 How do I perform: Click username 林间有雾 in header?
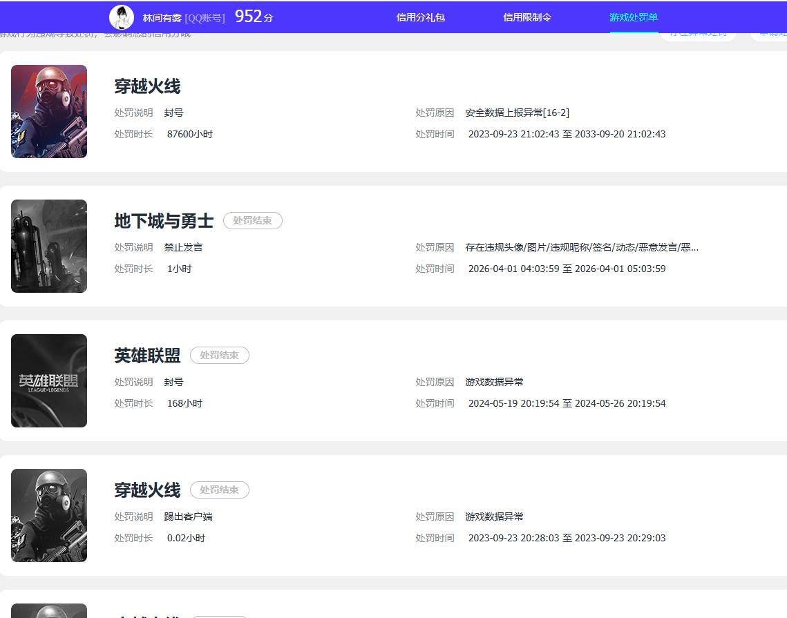coord(162,18)
